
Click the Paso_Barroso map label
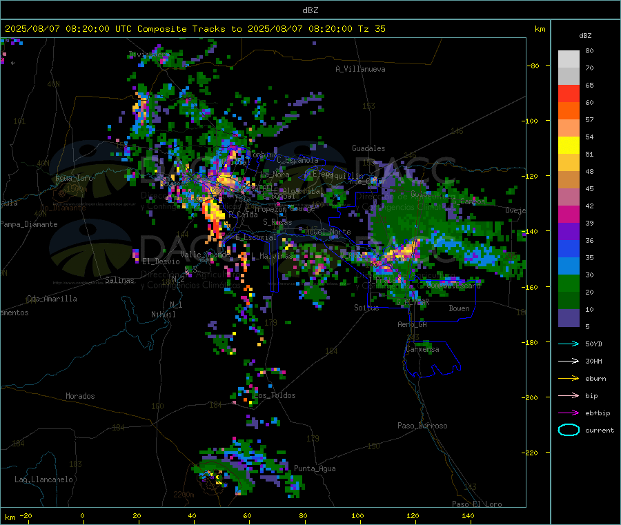[422, 426]
